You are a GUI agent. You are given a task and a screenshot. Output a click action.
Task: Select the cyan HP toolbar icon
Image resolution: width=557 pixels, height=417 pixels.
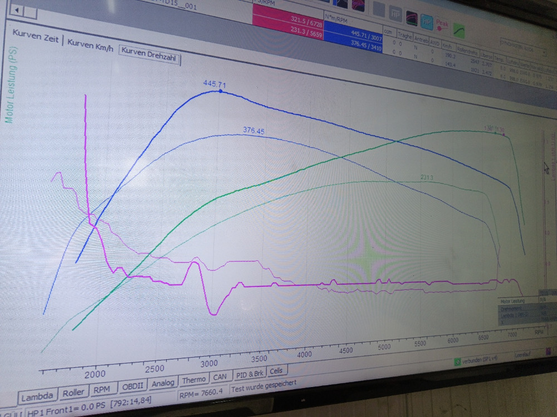427,21
